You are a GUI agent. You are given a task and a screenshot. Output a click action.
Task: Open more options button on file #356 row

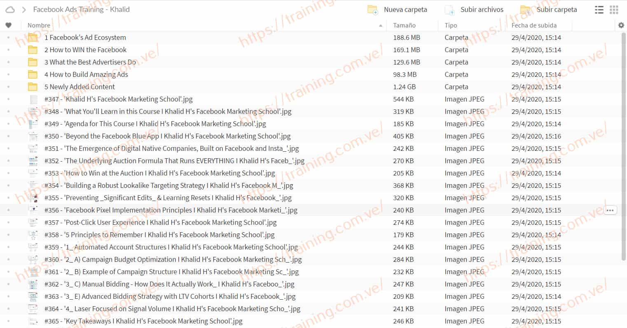pos(610,210)
